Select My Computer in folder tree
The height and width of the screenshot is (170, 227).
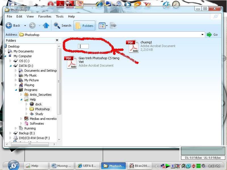click(x=23, y=56)
